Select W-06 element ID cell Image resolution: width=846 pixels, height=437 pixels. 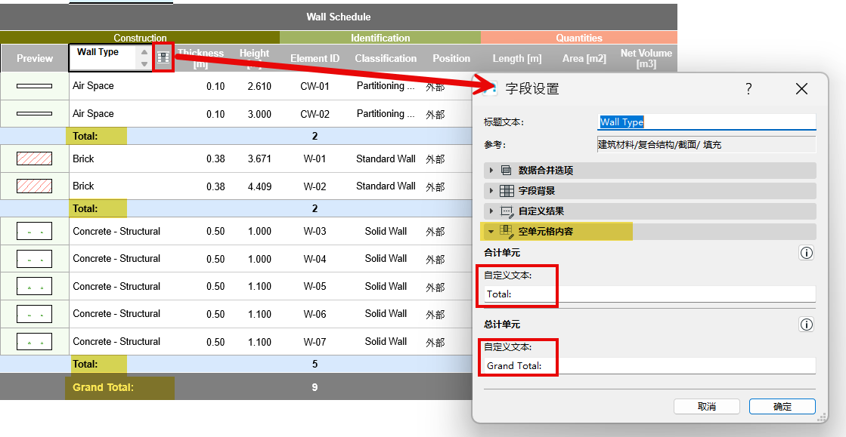[315, 314]
